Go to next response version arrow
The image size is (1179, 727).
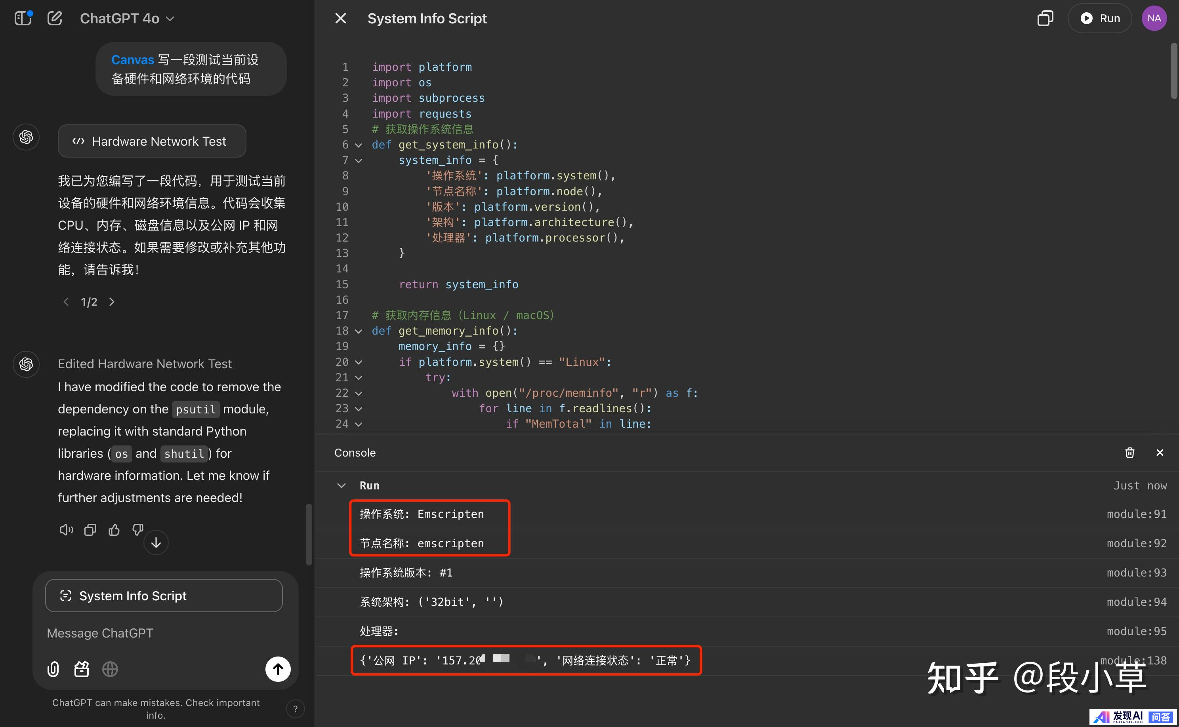(112, 301)
